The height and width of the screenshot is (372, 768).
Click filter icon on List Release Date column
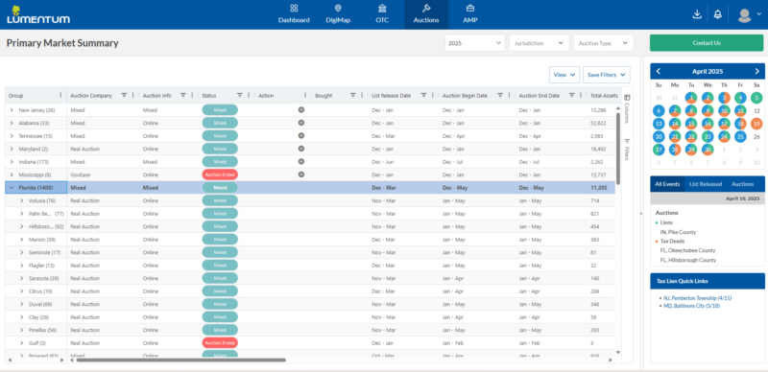click(423, 96)
